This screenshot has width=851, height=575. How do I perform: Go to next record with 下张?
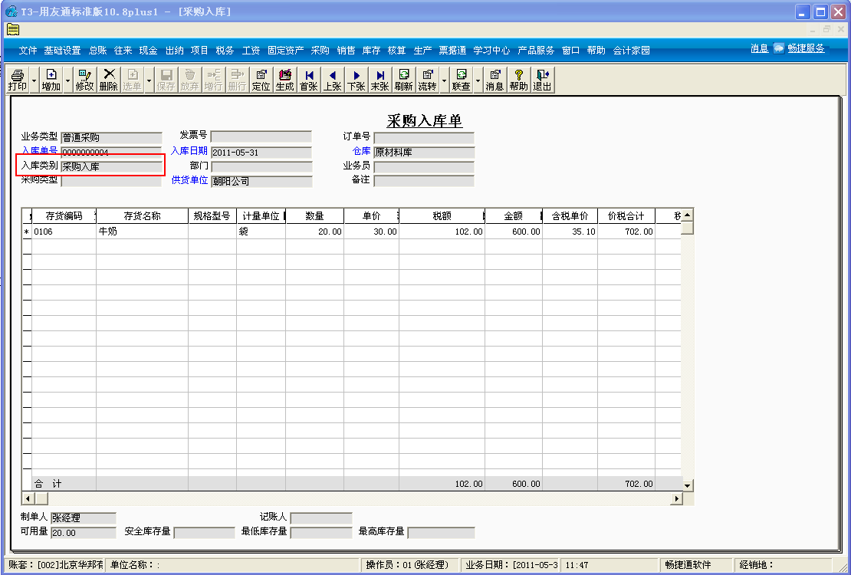tap(356, 80)
